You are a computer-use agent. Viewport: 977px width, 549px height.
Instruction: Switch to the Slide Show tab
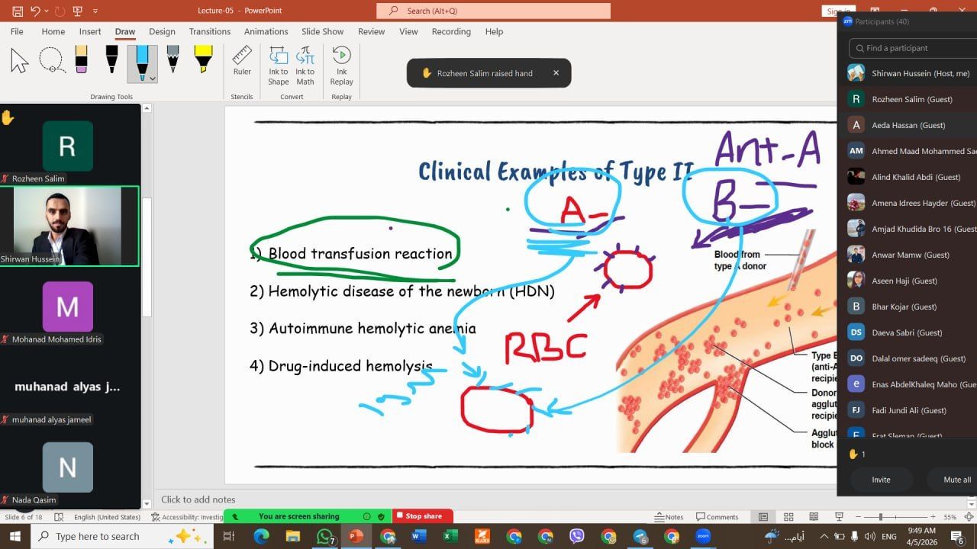click(322, 31)
